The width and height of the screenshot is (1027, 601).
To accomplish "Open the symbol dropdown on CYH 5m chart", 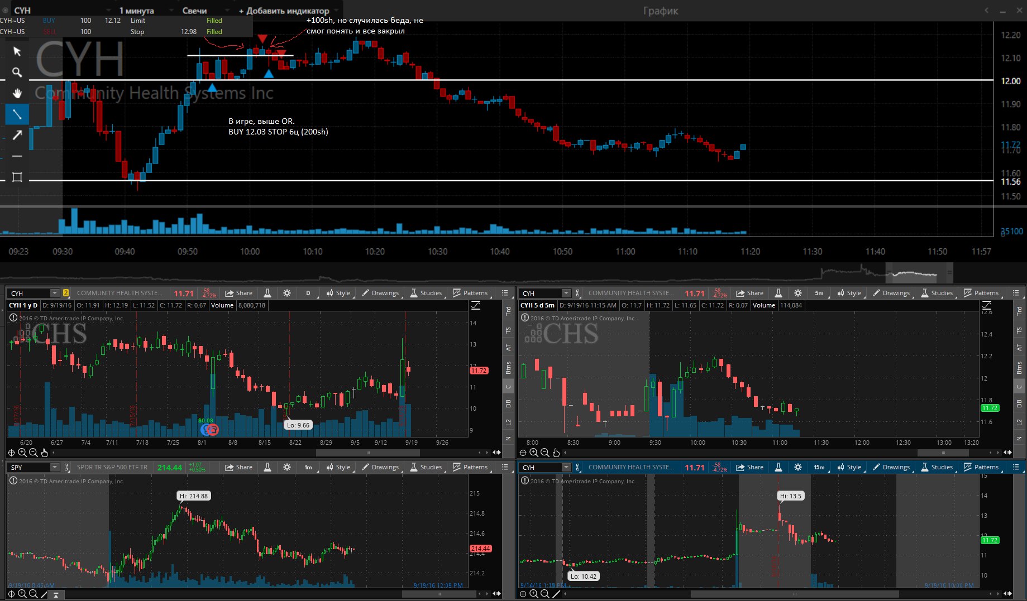I will point(566,293).
